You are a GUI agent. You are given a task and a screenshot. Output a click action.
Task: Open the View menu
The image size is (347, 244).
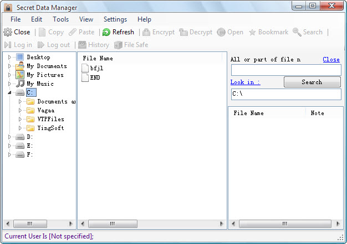[86, 19]
